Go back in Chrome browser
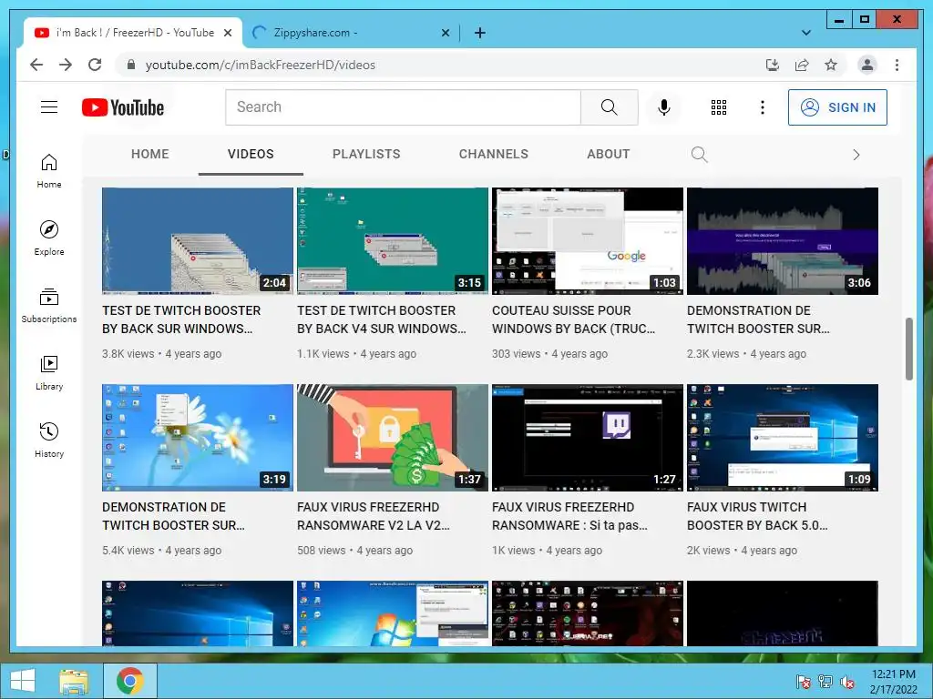The height and width of the screenshot is (699, 933). 36,65
